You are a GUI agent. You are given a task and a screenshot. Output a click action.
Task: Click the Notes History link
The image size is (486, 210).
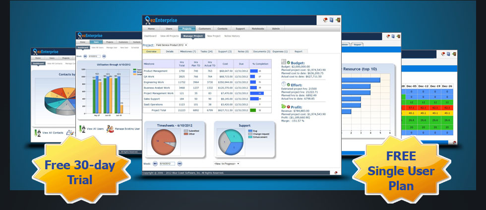coord(232,36)
